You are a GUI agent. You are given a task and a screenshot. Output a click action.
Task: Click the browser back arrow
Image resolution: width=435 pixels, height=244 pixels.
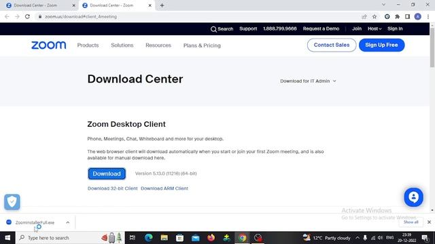7,16
